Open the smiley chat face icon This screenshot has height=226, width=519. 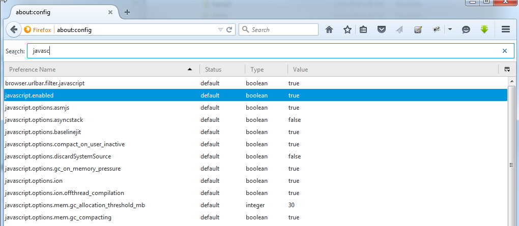(466, 30)
